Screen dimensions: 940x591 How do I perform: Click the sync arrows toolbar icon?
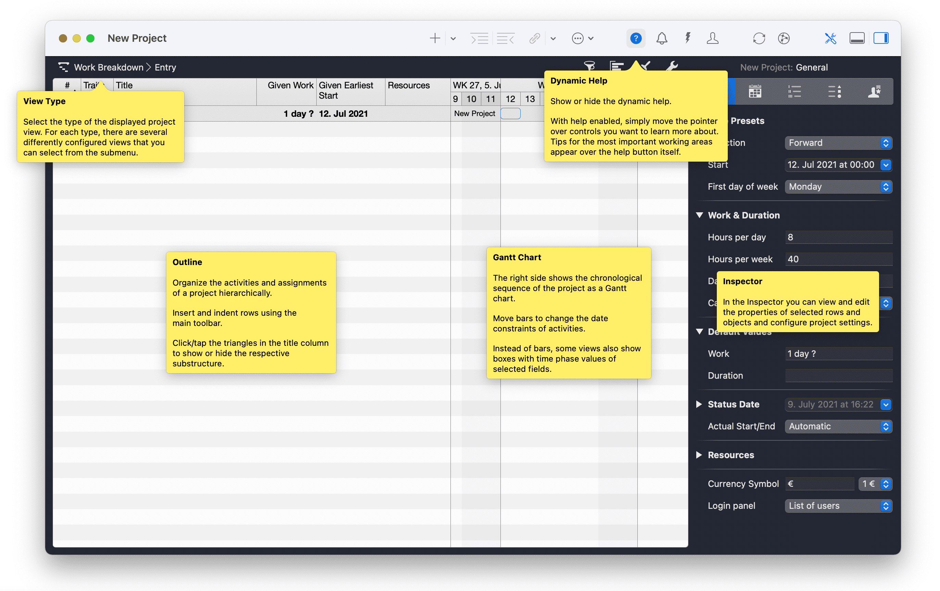pyautogui.click(x=759, y=38)
